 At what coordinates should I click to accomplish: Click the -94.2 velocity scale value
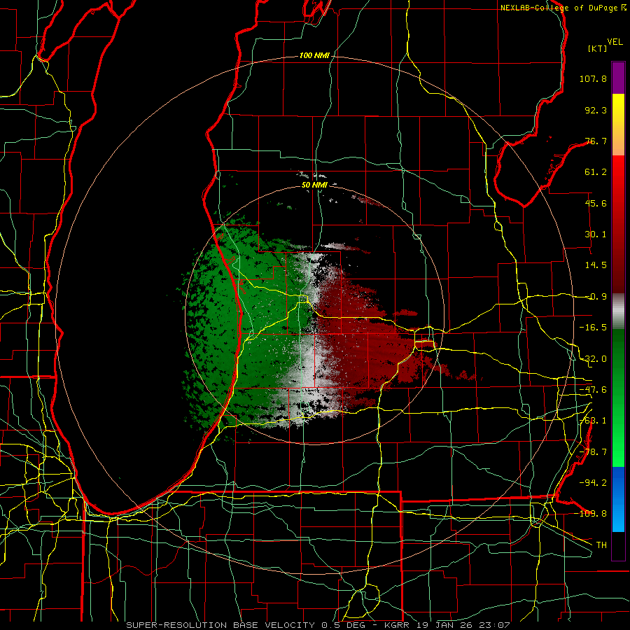[593, 483]
